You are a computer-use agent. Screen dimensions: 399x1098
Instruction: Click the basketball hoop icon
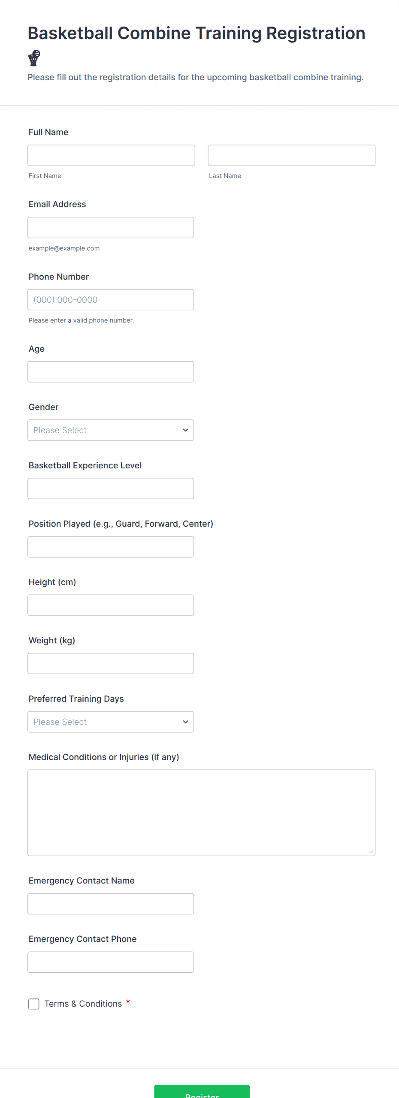point(34,58)
